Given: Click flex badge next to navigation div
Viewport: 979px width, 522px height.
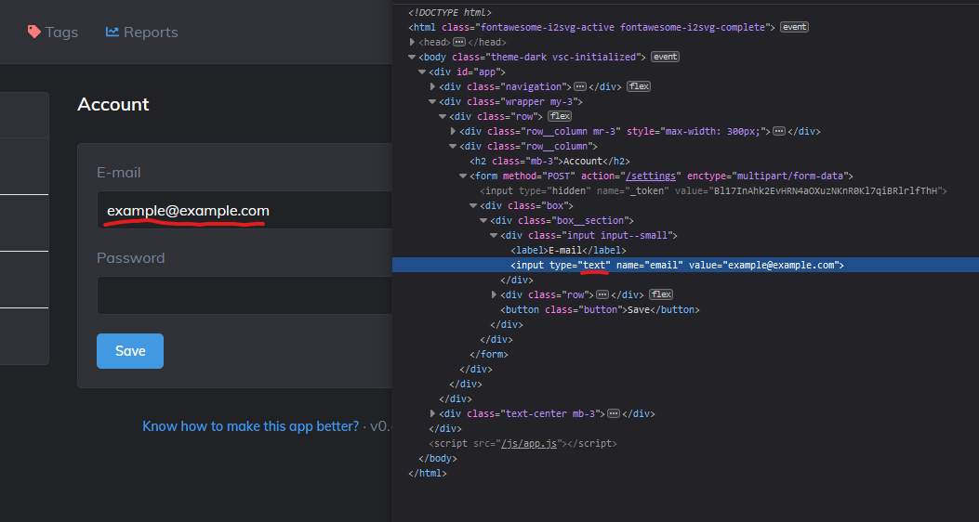Looking at the screenshot, I should pos(639,86).
